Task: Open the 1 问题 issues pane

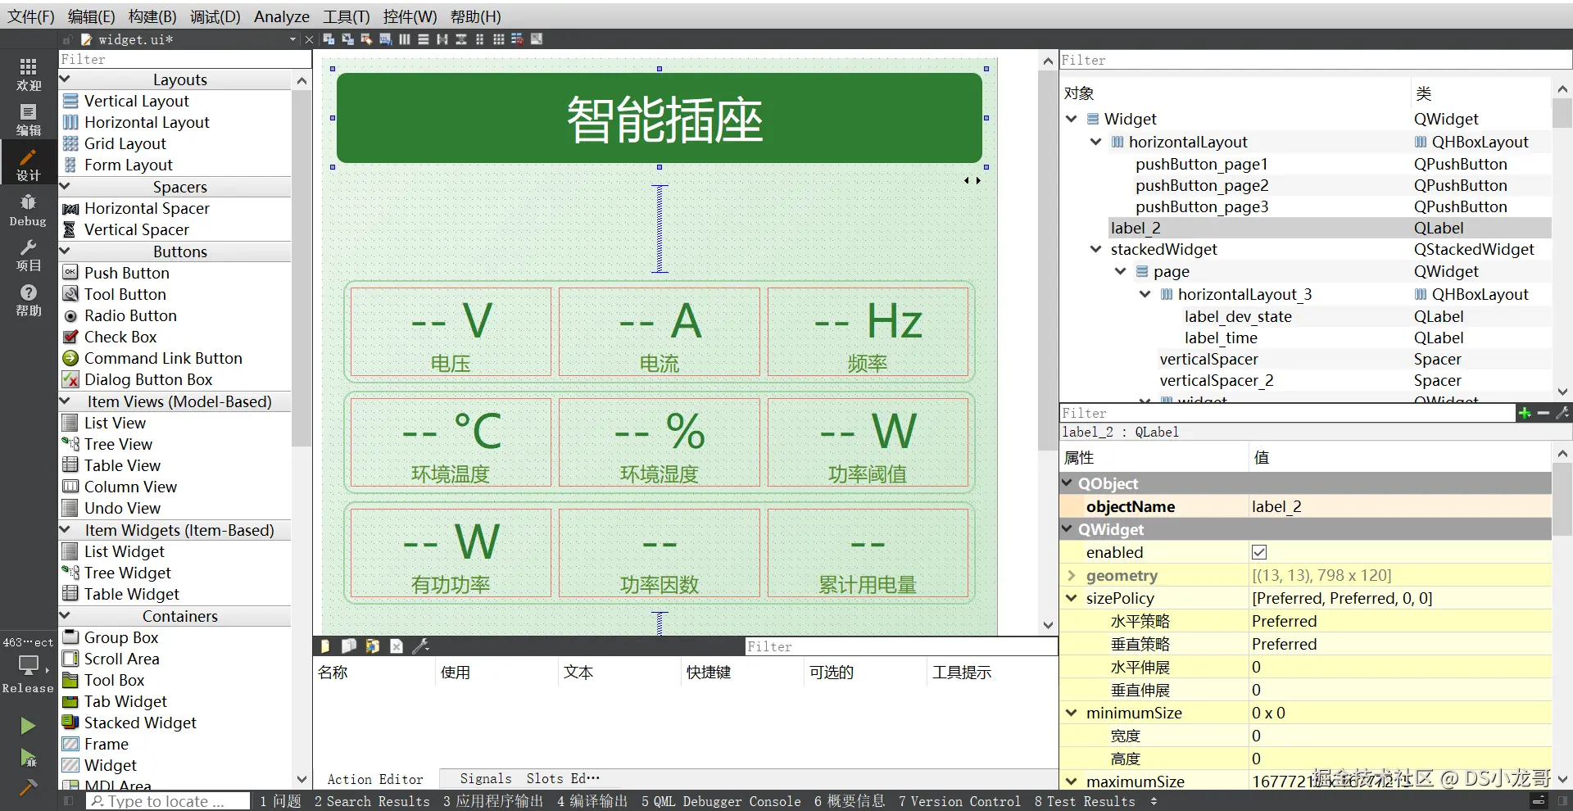Action: tap(281, 801)
